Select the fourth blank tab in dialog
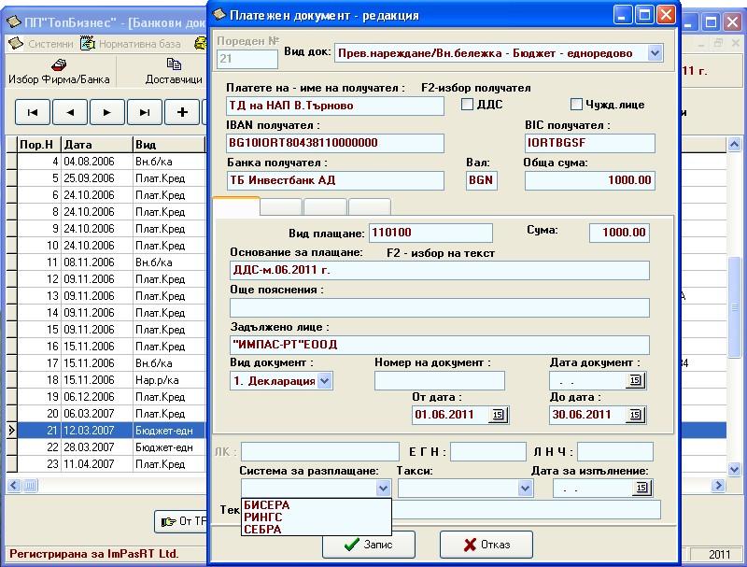The image size is (747, 567). point(370,207)
